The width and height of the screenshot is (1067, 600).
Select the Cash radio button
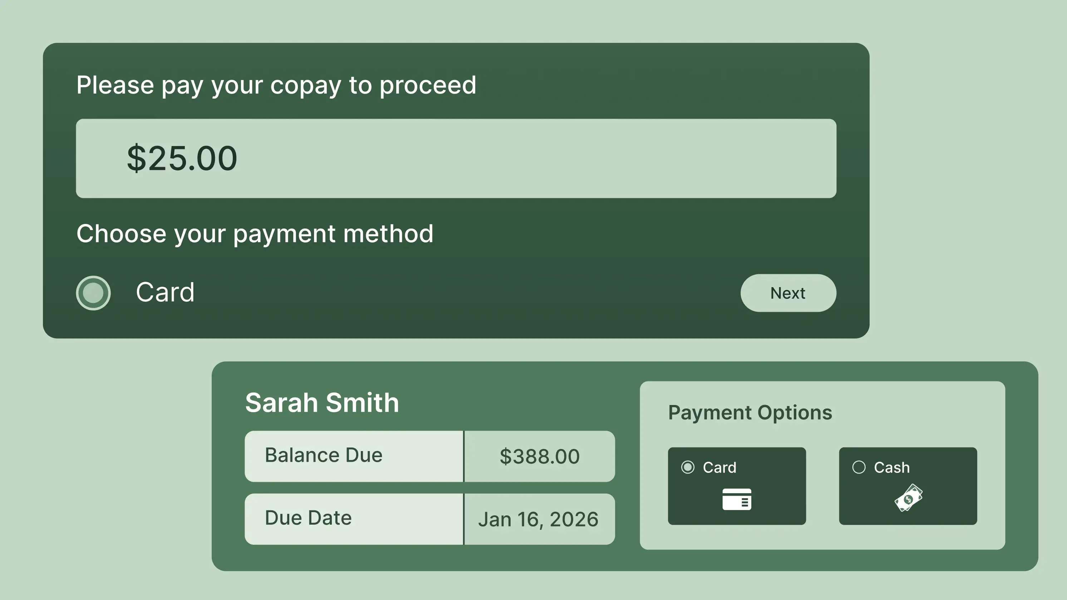859,467
